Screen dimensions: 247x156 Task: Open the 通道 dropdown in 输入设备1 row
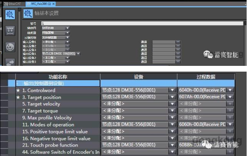coord(178,42)
